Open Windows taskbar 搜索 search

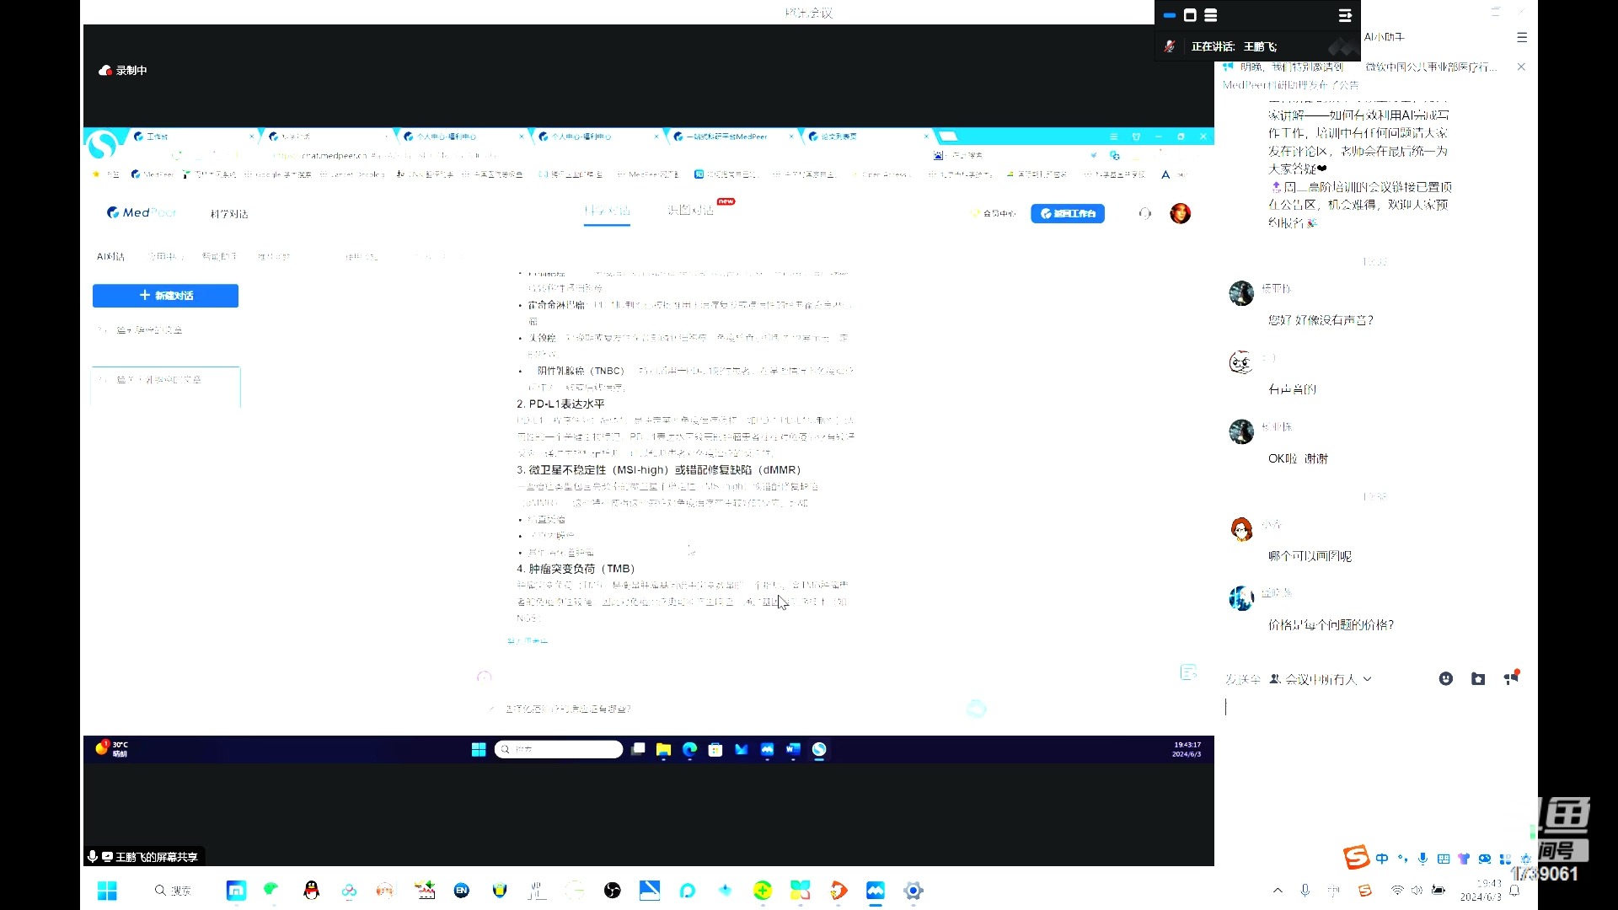[x=173, y=891]
